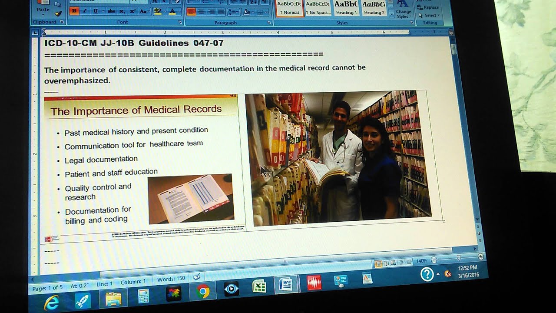
Task: Justify the paragraph text
Action: point(221,12)
